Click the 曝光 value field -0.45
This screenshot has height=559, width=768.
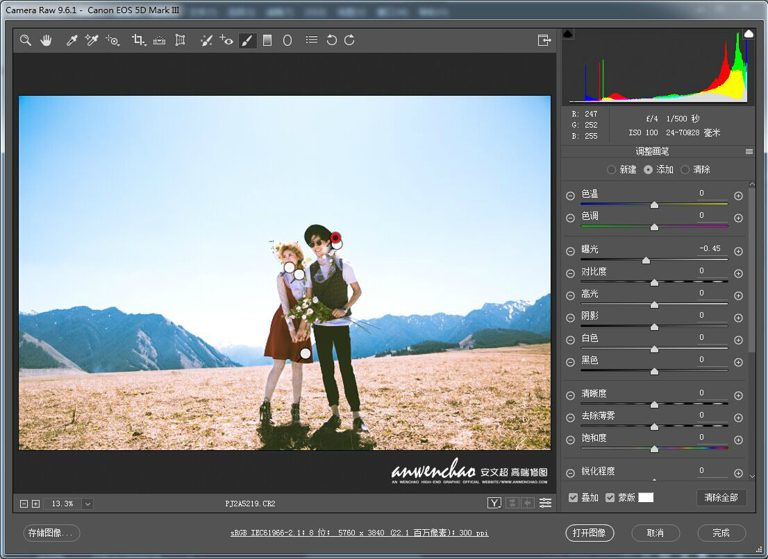710,249
